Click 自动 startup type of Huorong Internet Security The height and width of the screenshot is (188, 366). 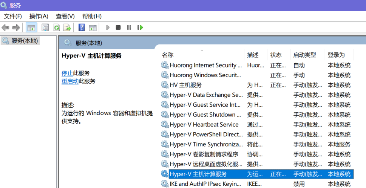click(299, 65)
